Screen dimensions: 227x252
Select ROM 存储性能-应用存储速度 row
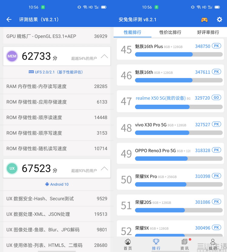[57, 102]
